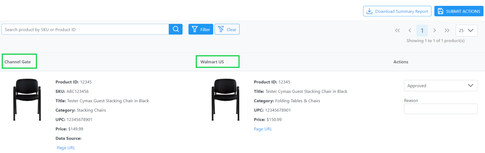Click into the Reason text field
485x153 pixels.
441,109
